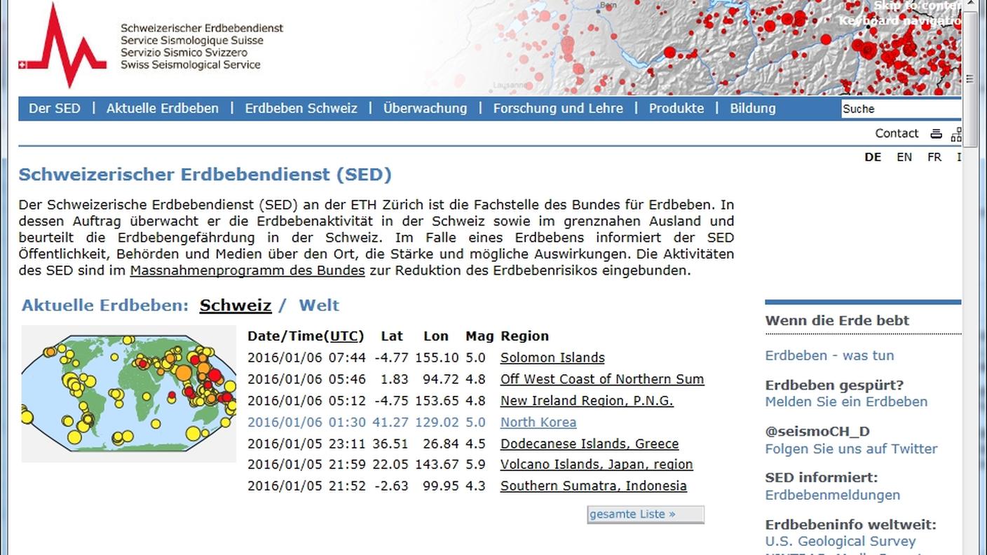The height and width of the screenshot is (555, 987).
Task: Open the Southern Sumatra, Indonesia entry
Action: (x=594, y=486)
